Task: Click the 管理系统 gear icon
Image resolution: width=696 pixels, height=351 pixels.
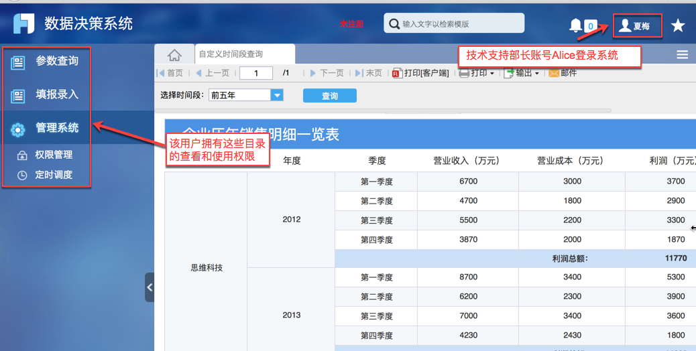Action: coord(17,130)
